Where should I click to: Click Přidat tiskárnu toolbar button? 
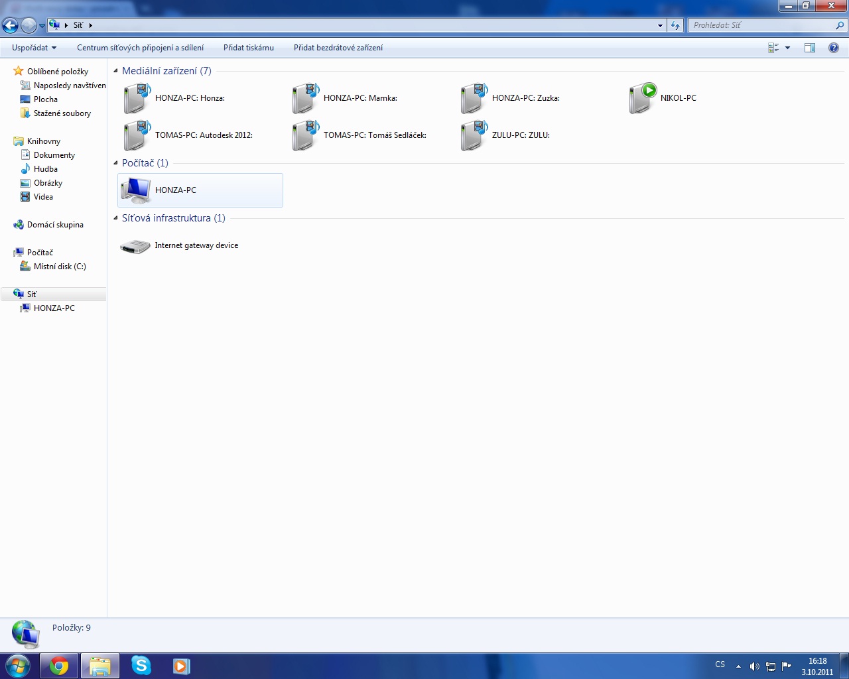coord(249,48)
